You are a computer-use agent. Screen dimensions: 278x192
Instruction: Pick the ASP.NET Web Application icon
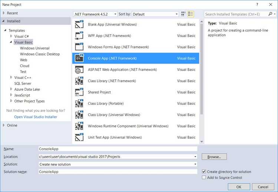tap(79, 70)
